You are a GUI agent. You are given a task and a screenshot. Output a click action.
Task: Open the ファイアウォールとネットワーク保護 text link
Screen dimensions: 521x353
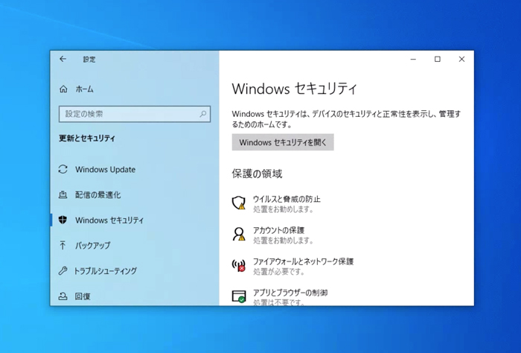pos(303,262)
